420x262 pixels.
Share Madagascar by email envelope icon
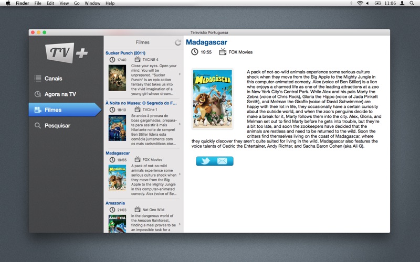point(222,161)
